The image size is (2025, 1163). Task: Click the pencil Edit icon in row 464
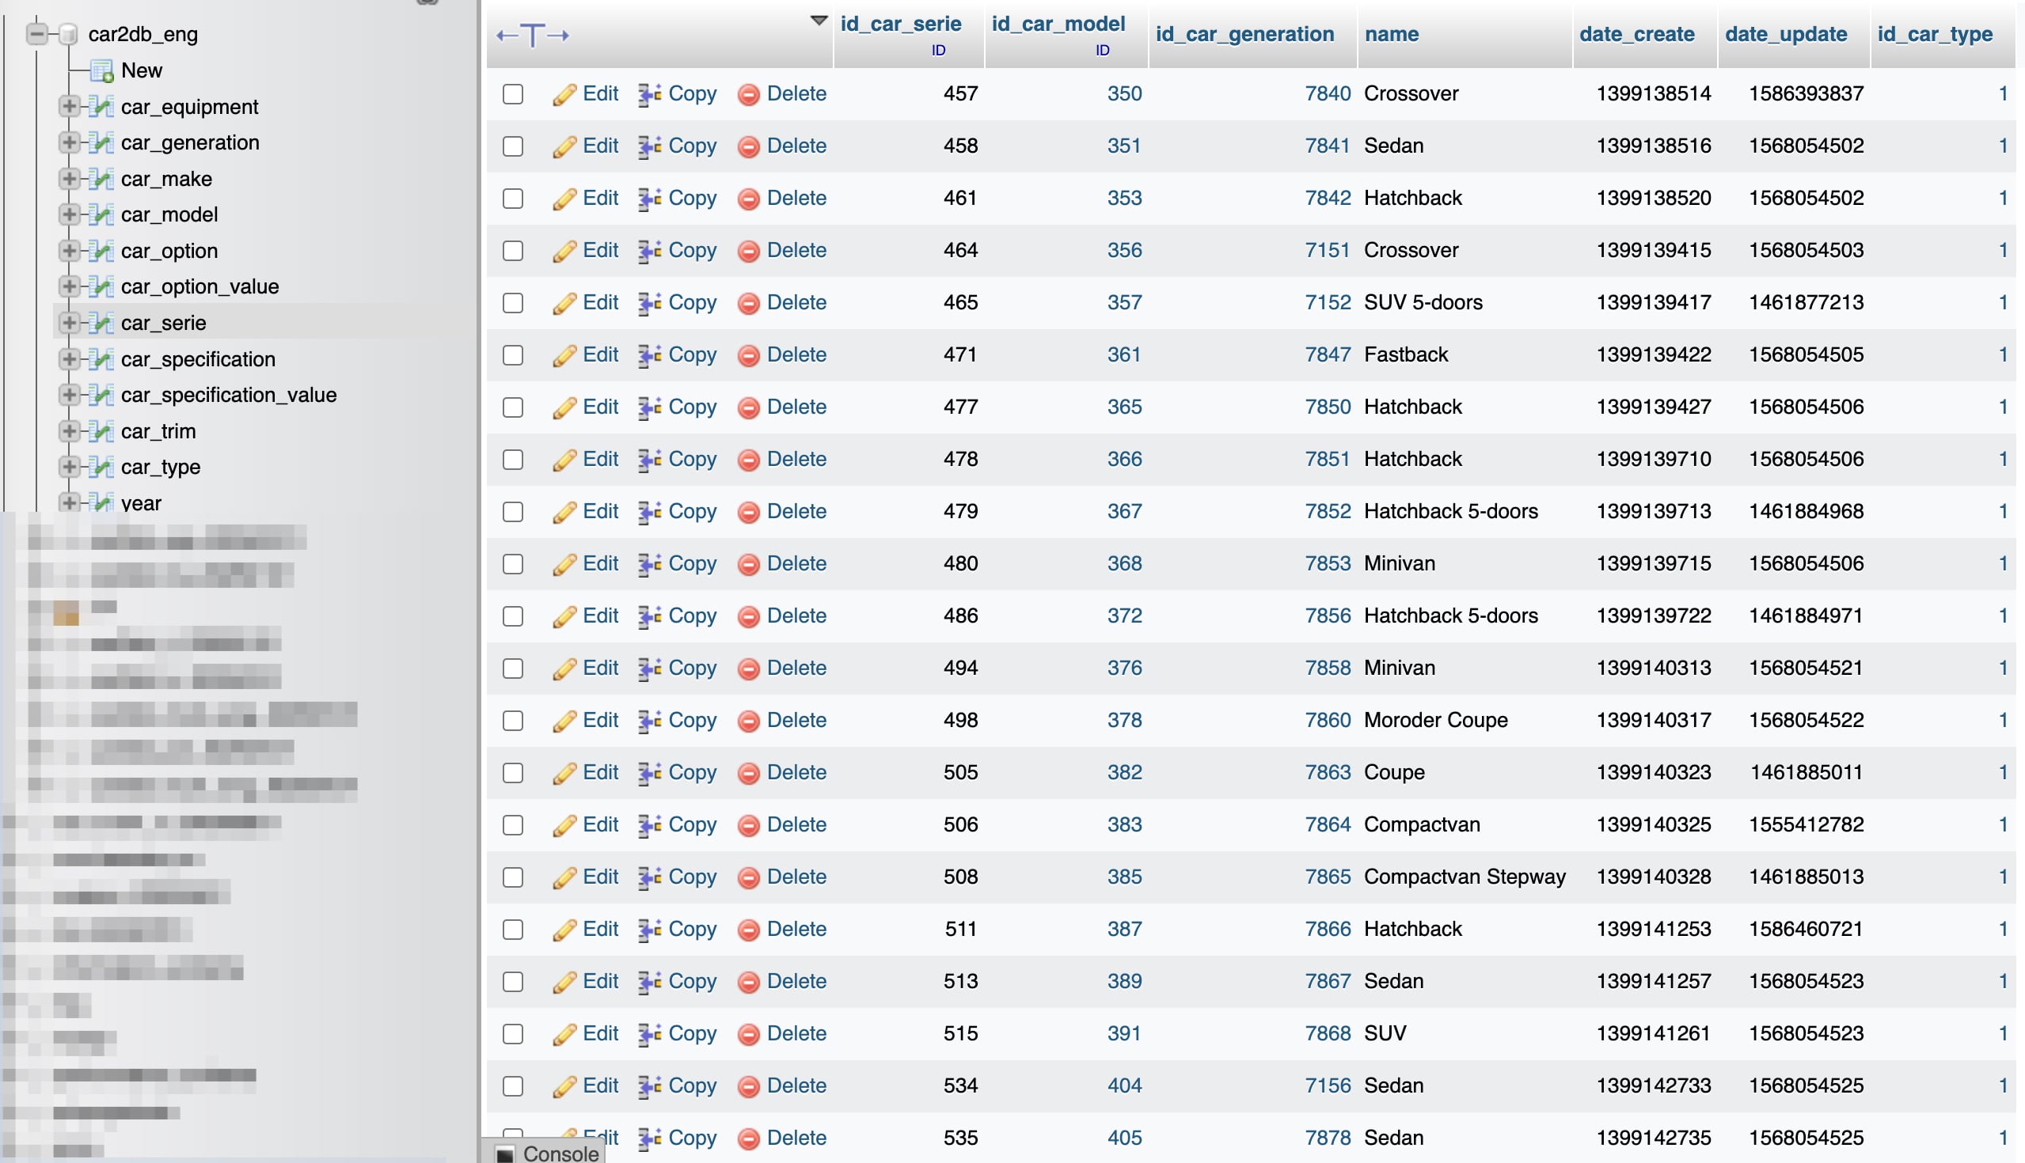(564, 251)
